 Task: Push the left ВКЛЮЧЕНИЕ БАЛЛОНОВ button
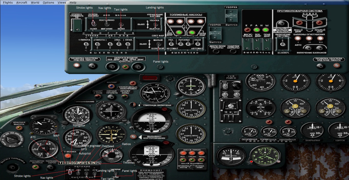click(309, 48)
